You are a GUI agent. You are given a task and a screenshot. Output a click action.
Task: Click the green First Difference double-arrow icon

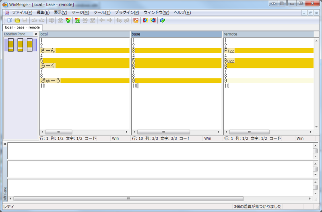[x=77, y=20]
